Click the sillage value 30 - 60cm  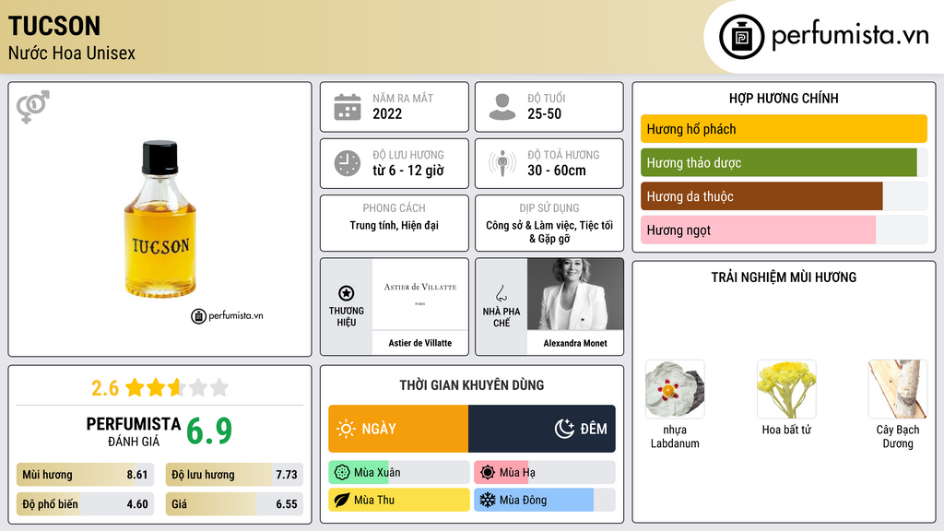click(x=557, y=171)
